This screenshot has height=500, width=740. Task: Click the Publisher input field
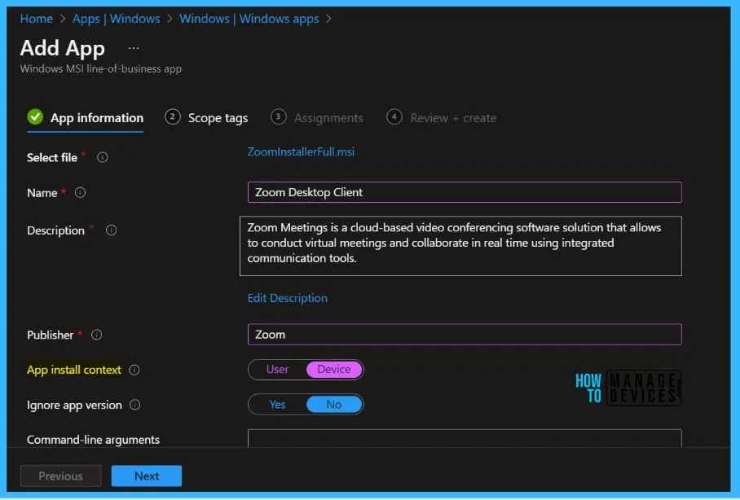pyautogui.click(x=465, y=335)
